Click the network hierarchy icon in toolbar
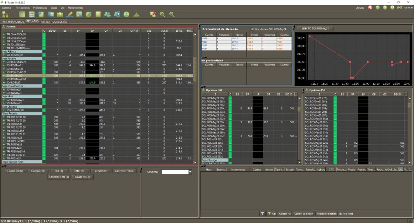 (x=5, y=14)
